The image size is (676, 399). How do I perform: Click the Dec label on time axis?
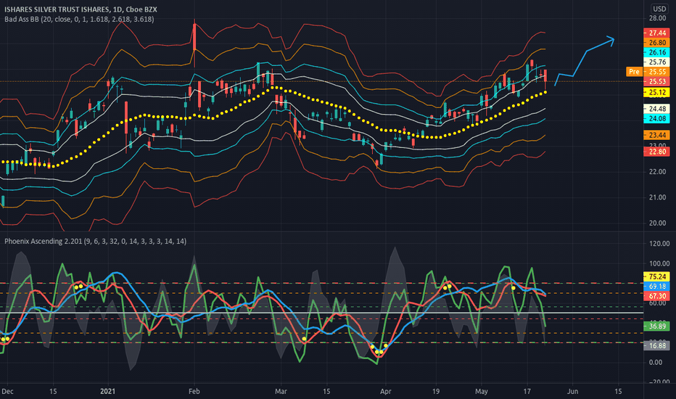[7, 392]
